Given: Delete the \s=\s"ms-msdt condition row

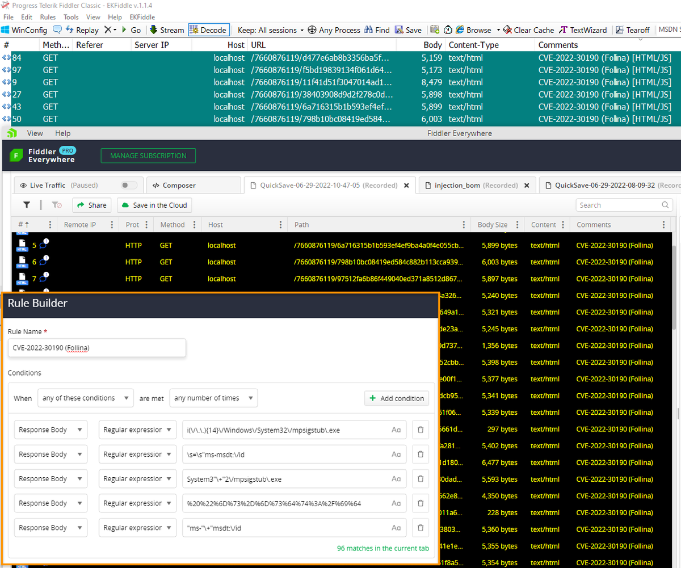Looking at the screenshot, I should [421, 454].
